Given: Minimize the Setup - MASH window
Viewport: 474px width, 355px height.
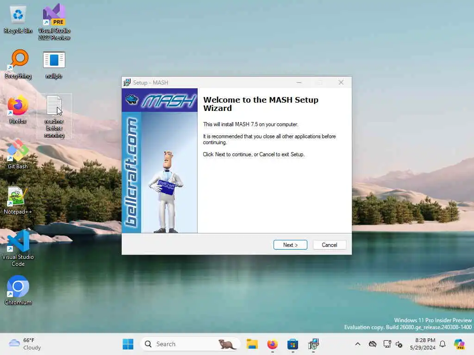Looking at the screenshot, I should pyautogui.click(x=299, y=82).
